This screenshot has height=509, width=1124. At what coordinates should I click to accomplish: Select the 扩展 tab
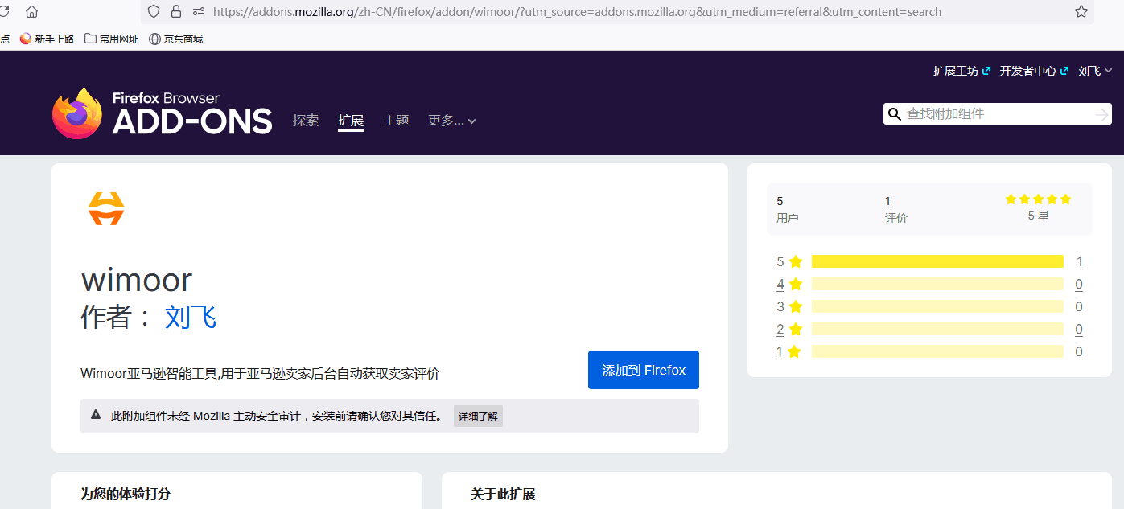[x=351, y=121]
